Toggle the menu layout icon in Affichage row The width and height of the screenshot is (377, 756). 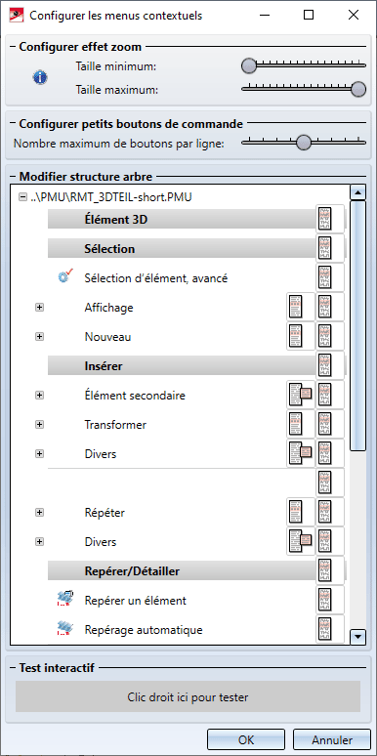point(300,307)
